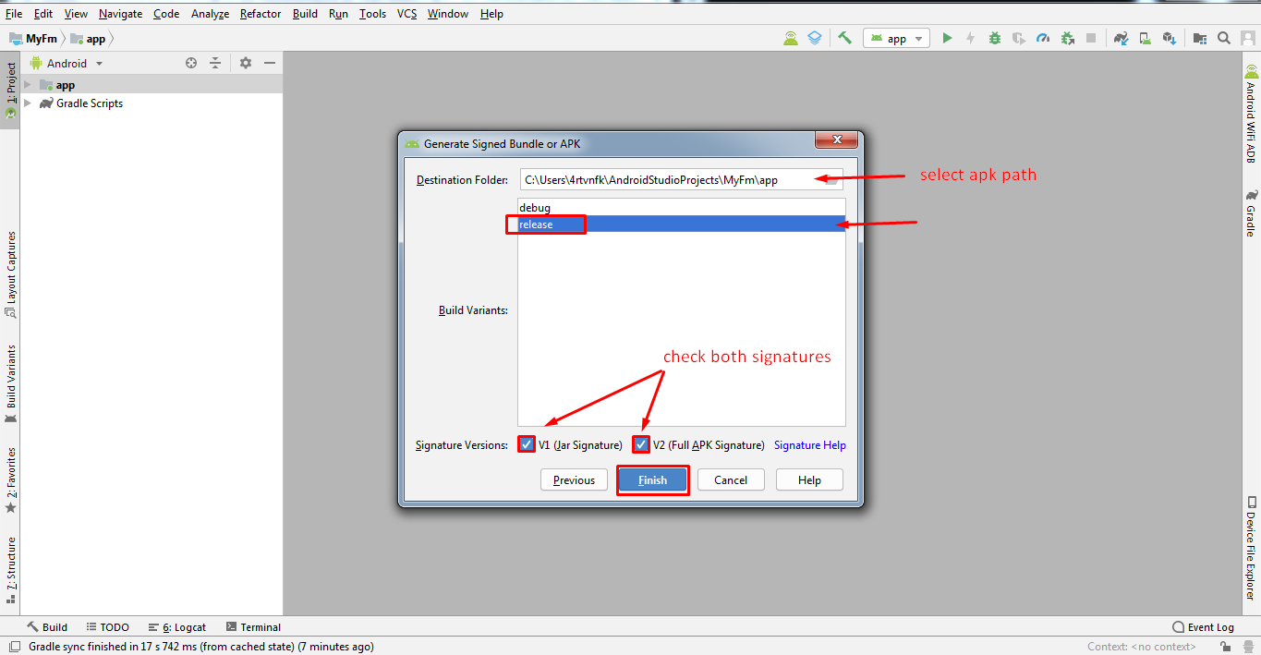Open the Signature Help link
The image size is (1261, 655).
(809, 445)
